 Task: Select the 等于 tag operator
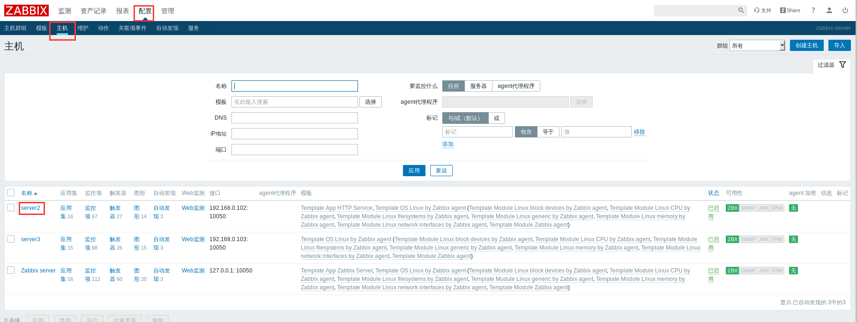click(548, 132)
